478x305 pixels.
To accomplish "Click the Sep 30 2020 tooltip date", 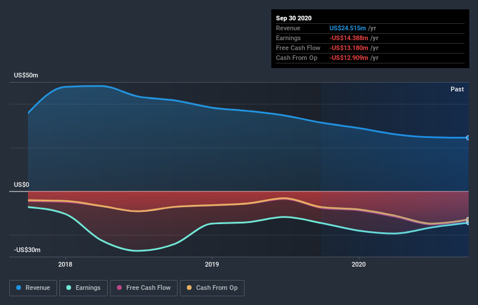I will (293, 18).
